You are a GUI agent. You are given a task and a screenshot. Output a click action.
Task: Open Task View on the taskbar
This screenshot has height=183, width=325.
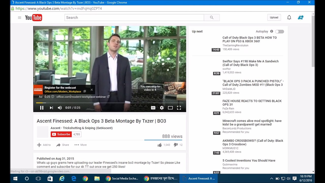point(38,178)
